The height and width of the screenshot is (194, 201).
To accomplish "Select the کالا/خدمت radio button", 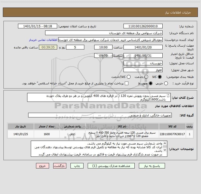I will (x=129, y=77).
